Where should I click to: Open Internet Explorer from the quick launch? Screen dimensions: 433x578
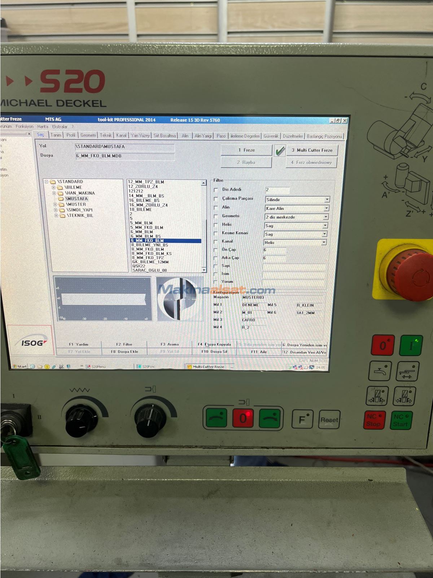[x=33, y=366]
